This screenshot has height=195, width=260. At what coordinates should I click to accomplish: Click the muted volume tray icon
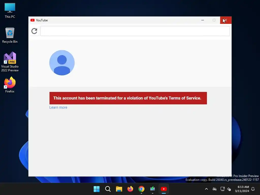coord(229,189)
